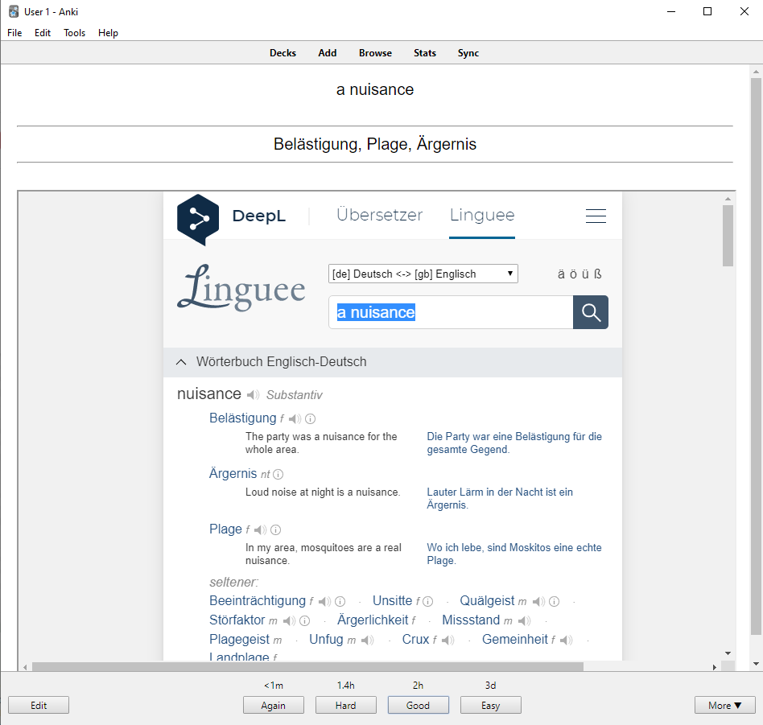Image resolution: width=763 pixels, height=725 pixels.
Task: Rate the card Again
Action: click(x=274, y=705)
